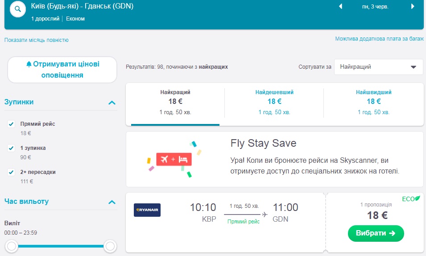
Task: Uncheck the 2+ пересадки checkbox
Action: point(12,172)
